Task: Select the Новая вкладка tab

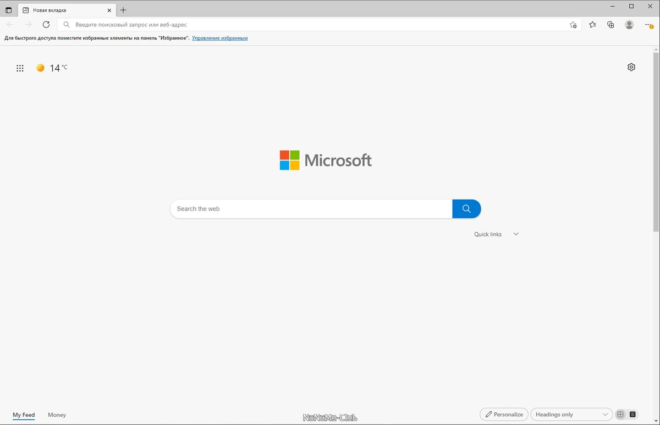Action: (x=67, y=10)
